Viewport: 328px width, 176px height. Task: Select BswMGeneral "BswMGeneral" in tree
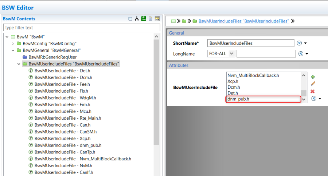pos(52,50)
